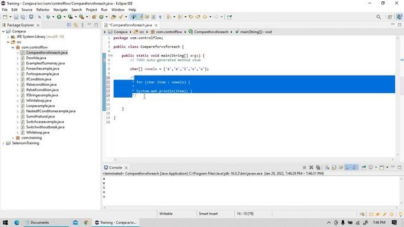
Task: Open Dowhile.java in Package Explorer
Action: [36, 58]
